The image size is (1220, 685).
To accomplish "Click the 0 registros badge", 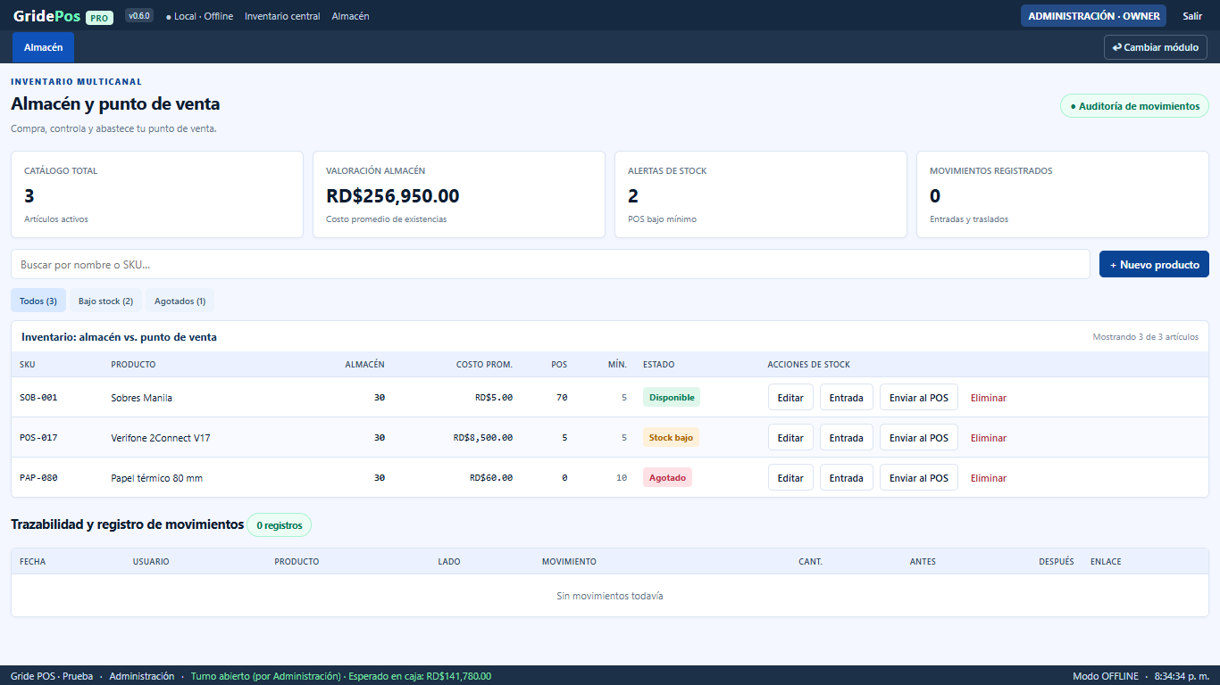I will click(280, 525).
